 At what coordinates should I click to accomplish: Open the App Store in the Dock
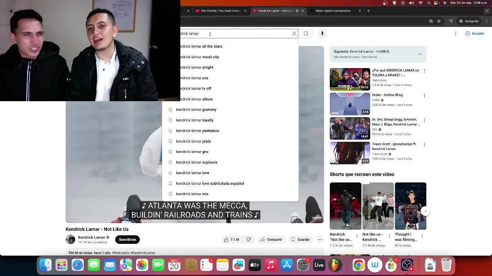point(287,265)
